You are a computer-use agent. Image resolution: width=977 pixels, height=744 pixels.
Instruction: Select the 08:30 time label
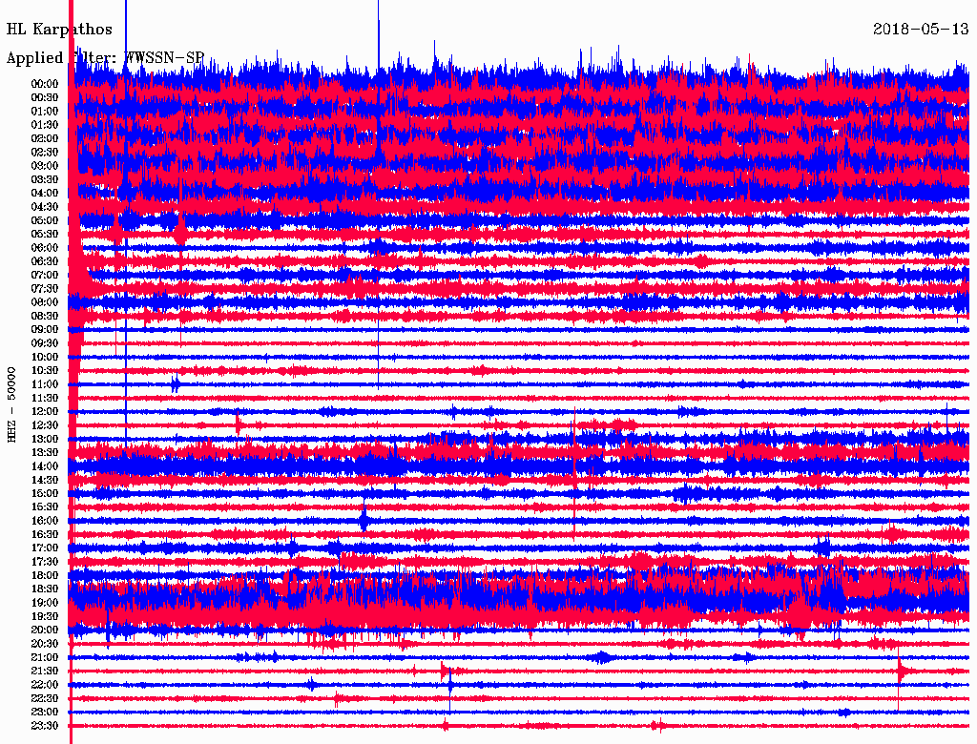pos(44,317)
